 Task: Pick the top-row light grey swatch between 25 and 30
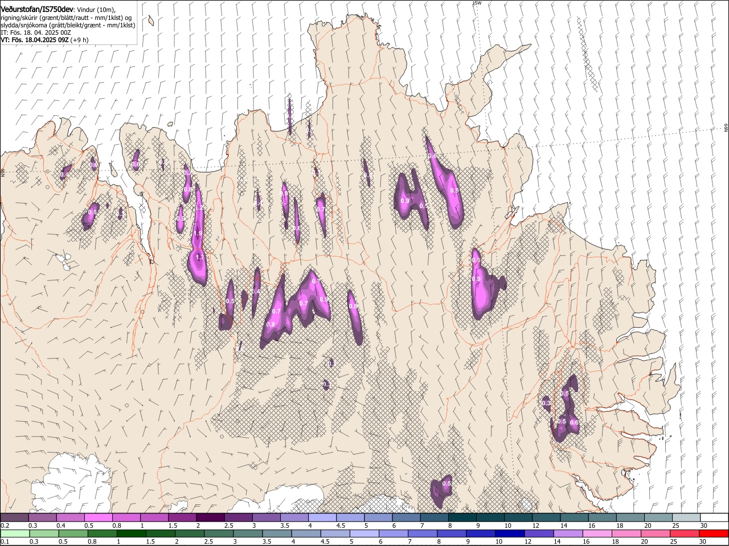(x=686, y=518)
